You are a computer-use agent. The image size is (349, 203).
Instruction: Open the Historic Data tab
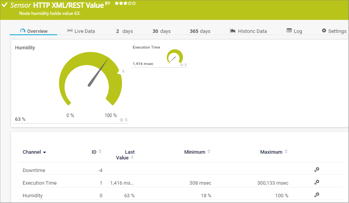tap(248, 31)
